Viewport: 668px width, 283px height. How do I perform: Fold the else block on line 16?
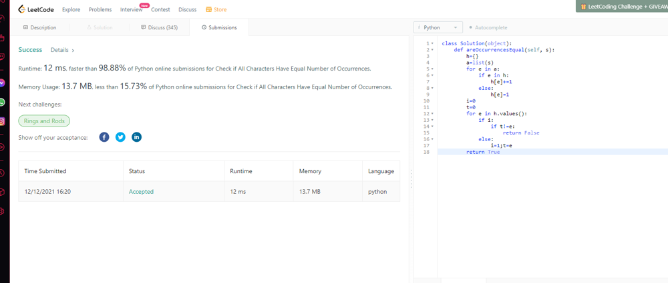[432, 139]
